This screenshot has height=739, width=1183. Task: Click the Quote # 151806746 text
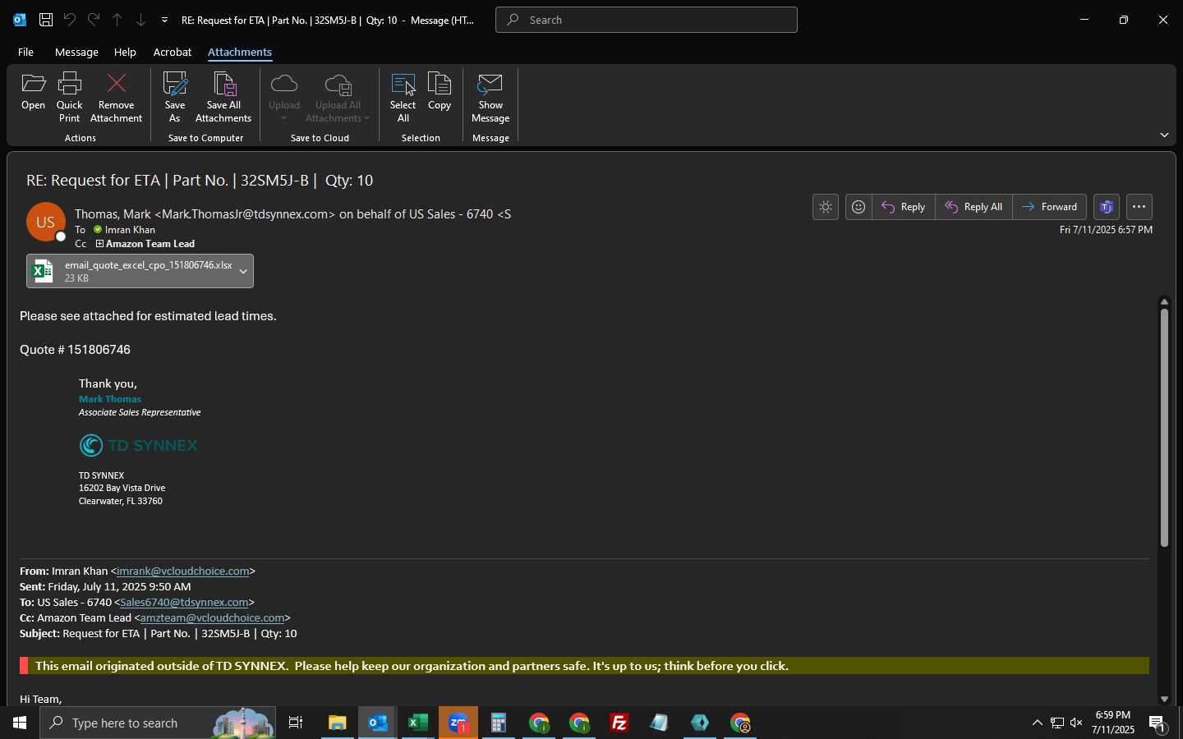click(75, 350)
